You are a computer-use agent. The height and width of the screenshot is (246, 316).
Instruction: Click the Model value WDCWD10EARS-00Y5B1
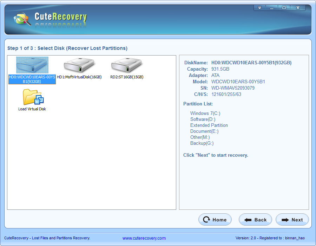(238, 82)
